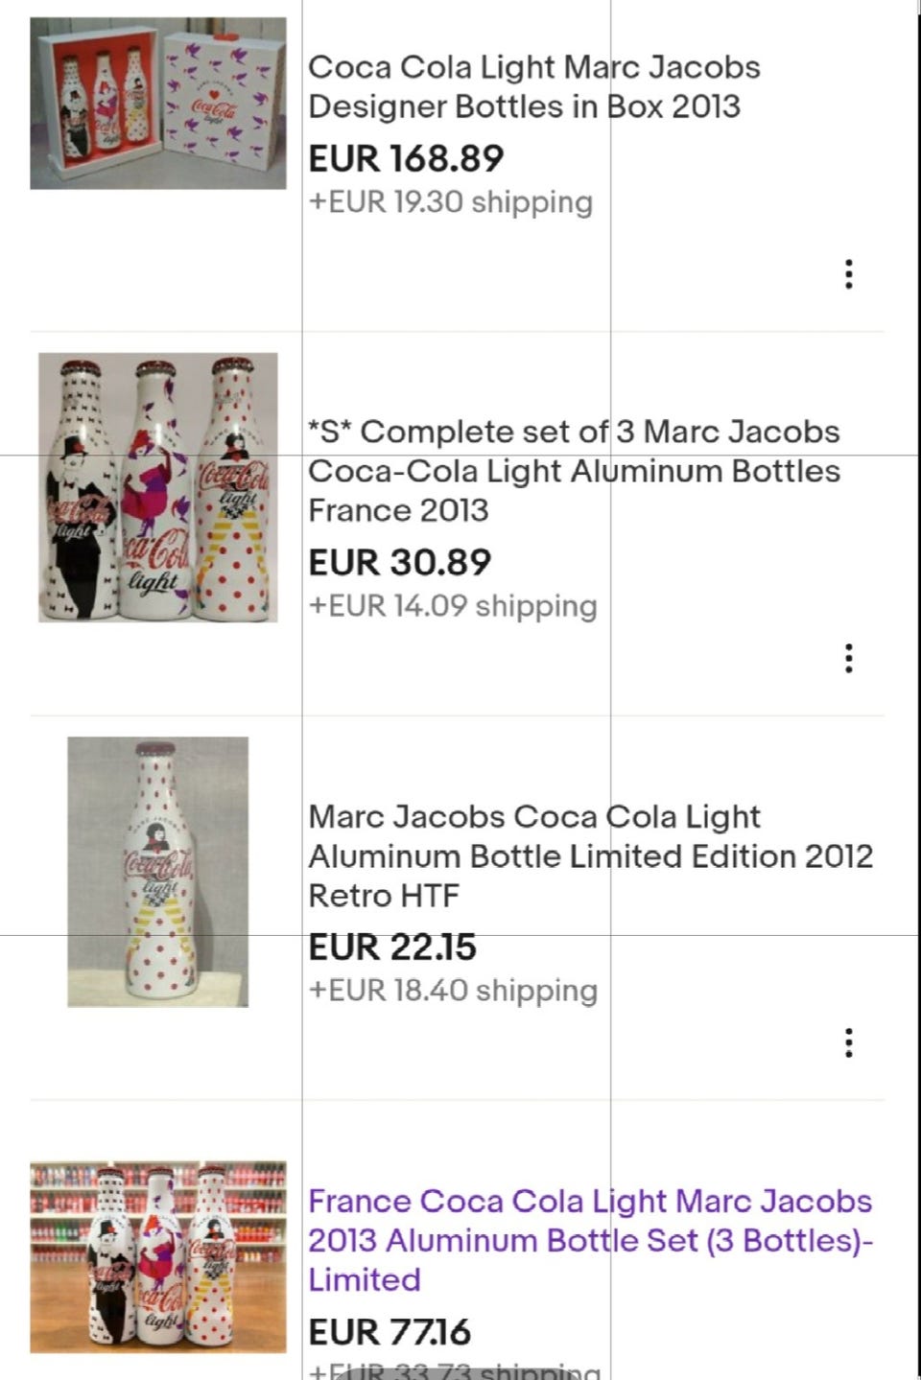Open 'Coca Cola Light Marc Jacobs Designer Bottles' title
Screen dimensions: 921x1380
point(533,86)
